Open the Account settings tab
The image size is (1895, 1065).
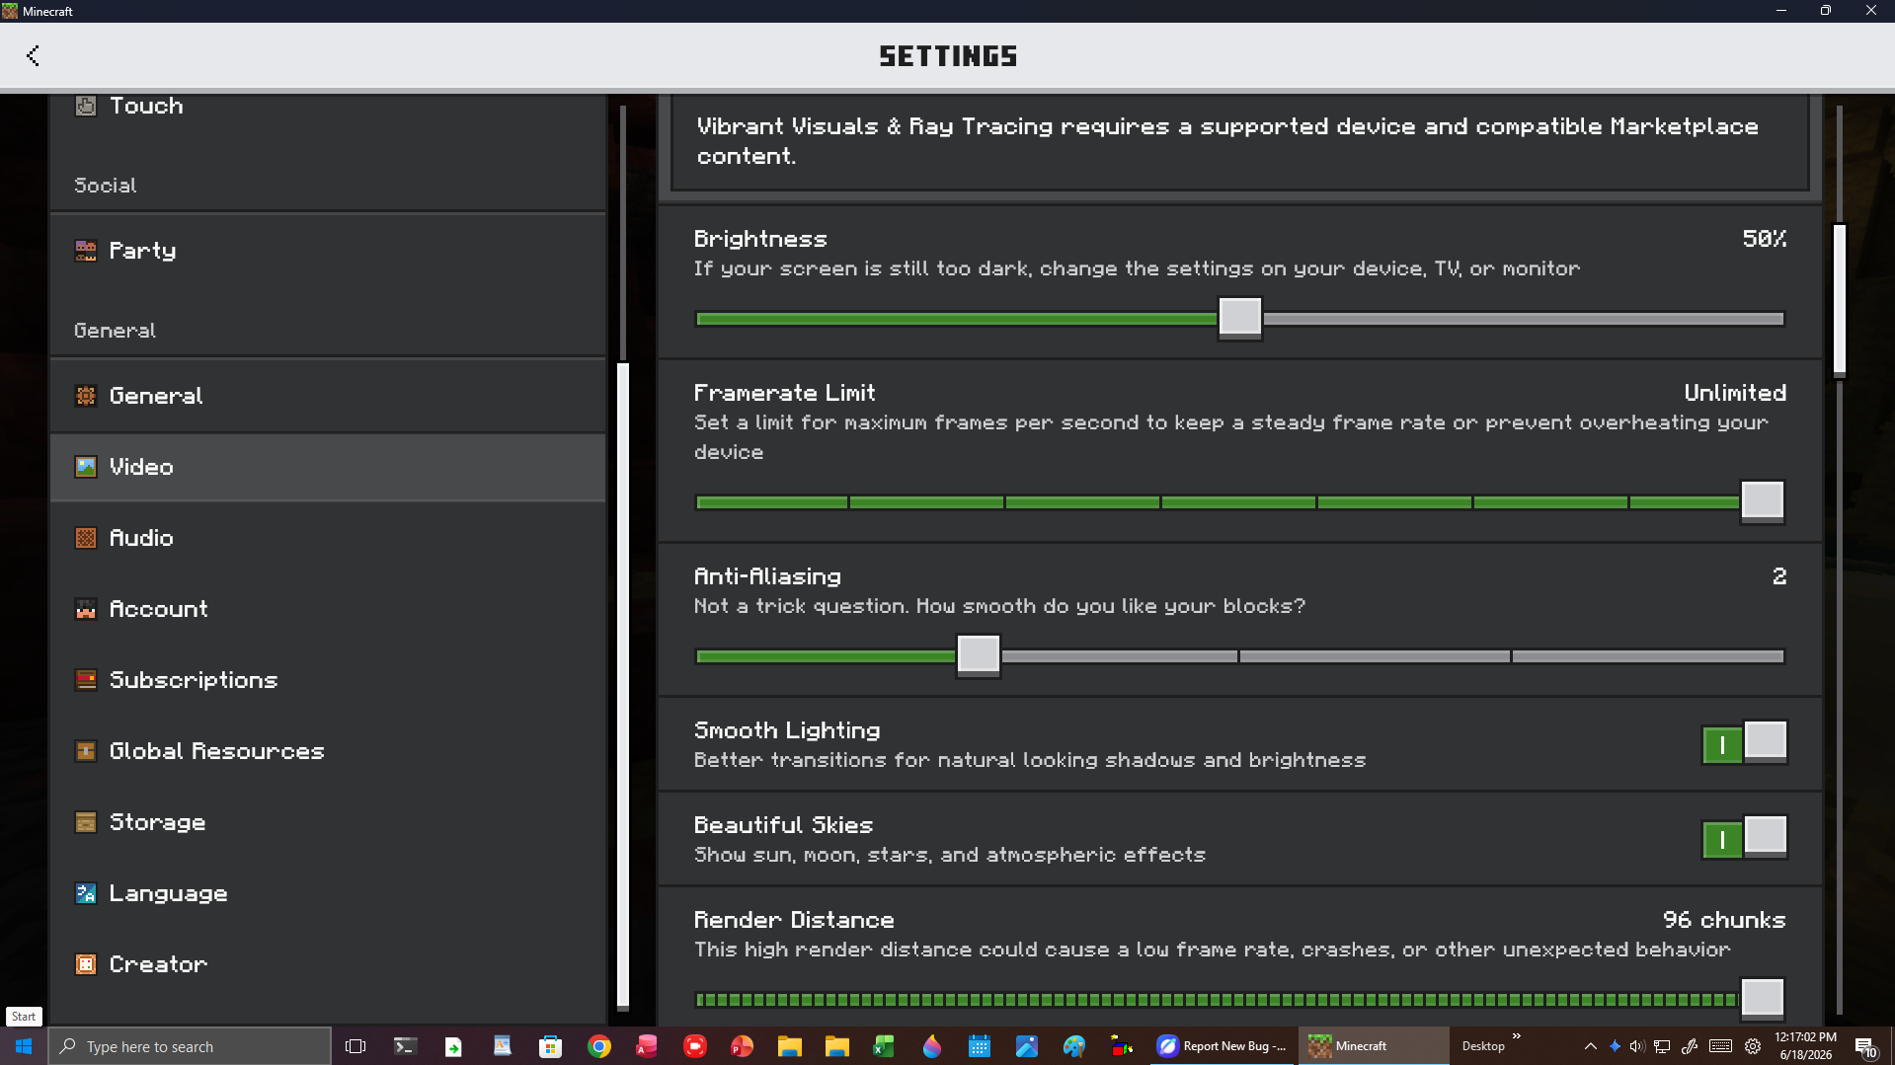click(328, 609)
